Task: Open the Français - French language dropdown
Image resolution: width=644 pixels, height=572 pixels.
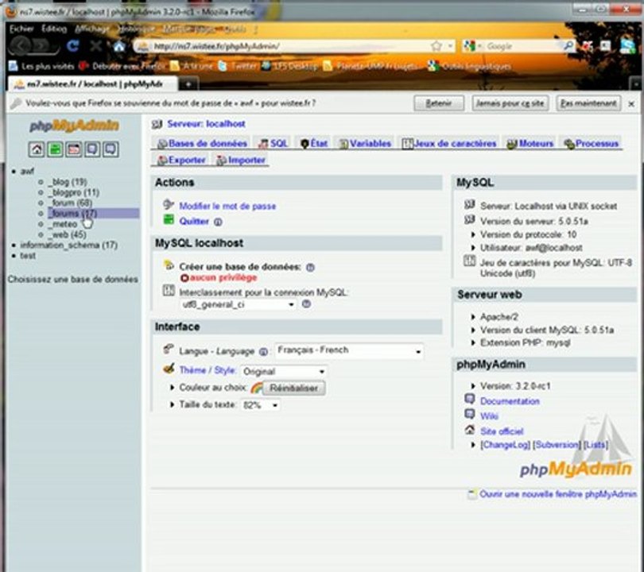Action: (349, 351)
